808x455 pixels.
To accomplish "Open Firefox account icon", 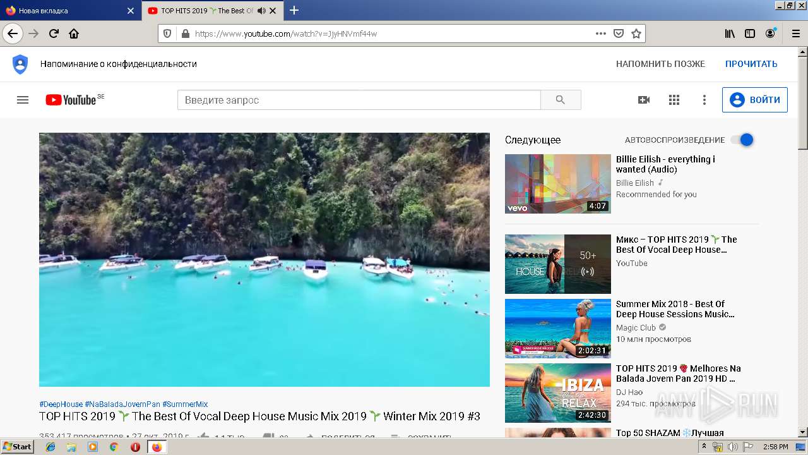I will tap(770, 33).
